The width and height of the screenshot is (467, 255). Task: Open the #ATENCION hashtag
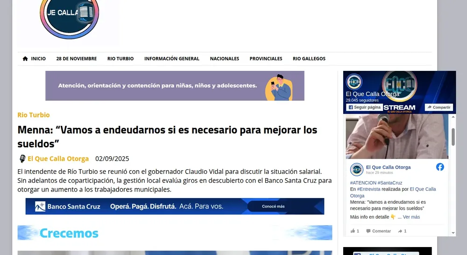click(363, 183)
